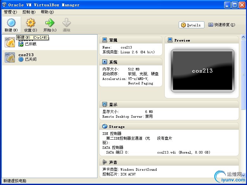
Task: Open the 控制(M) menu
Action: pyautogui.click(x=29, y=12)
